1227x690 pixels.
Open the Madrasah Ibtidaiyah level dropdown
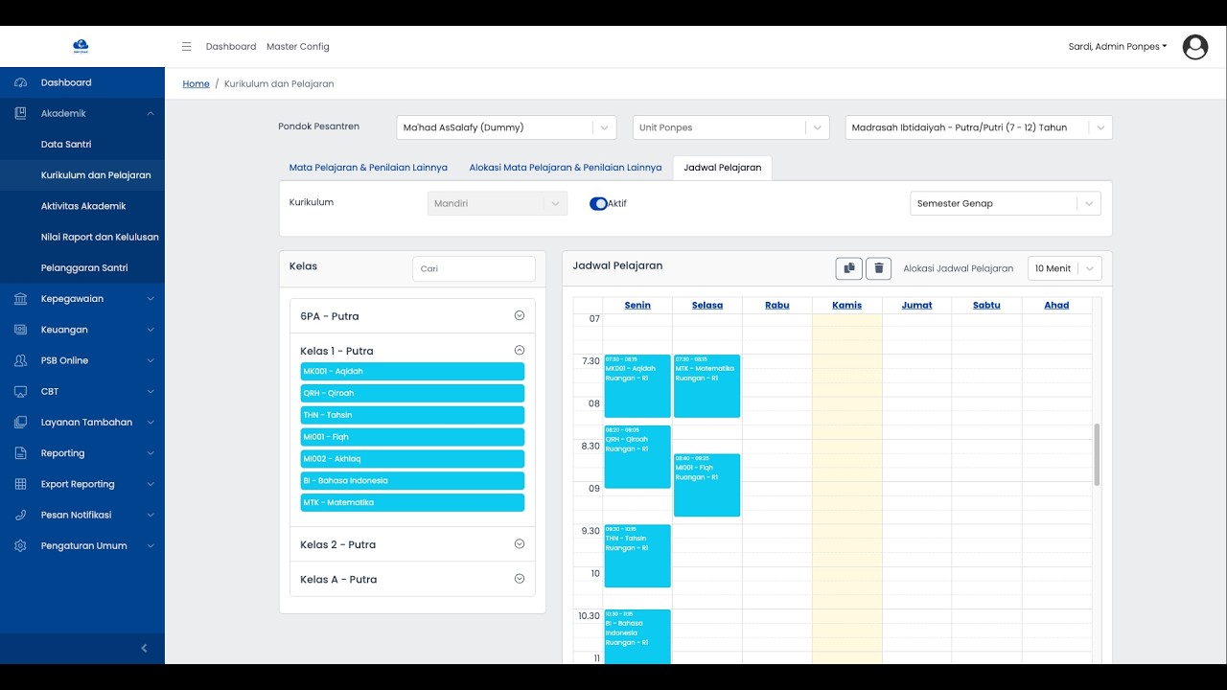(979, 127)
